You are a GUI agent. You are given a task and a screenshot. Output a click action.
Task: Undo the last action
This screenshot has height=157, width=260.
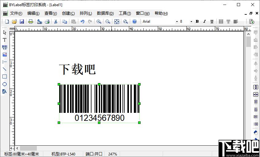click(x=82, y=21)
